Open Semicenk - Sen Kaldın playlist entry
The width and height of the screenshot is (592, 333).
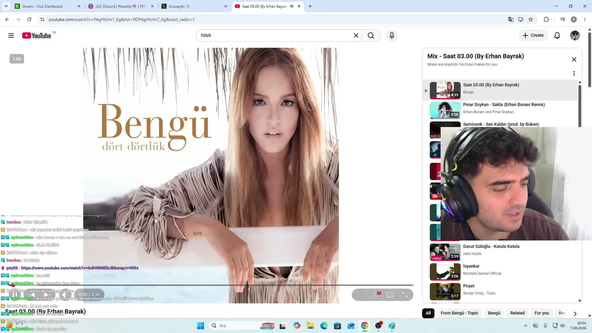[x=501, y=124]
